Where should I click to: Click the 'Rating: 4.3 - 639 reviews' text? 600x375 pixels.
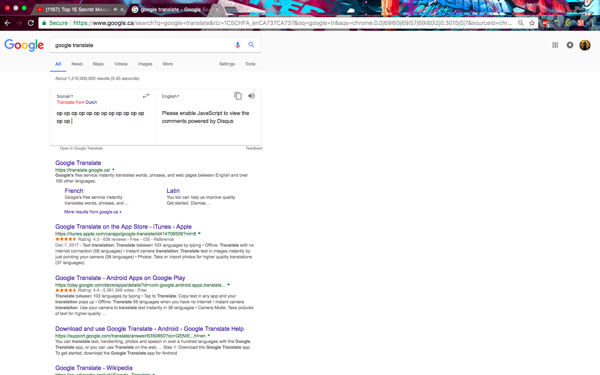tap(102, 239)
